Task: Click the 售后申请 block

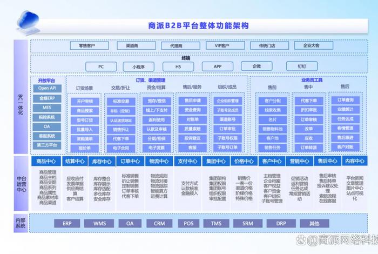Action: coord(193,101)
